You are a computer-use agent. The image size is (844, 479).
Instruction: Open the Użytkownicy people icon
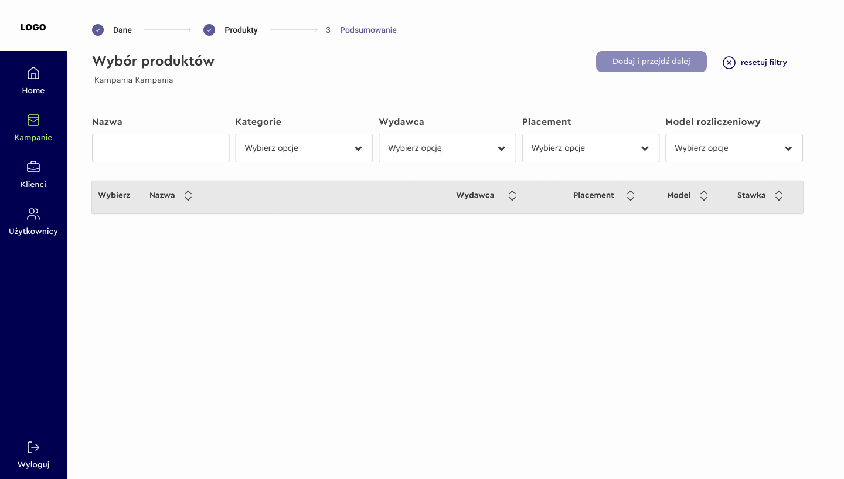click(x=33, y=214)
